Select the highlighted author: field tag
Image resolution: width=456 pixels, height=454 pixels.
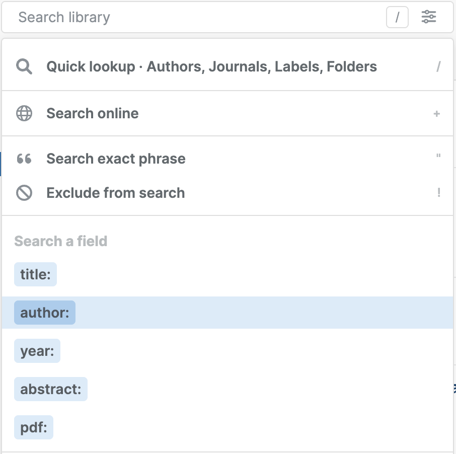click(x=45, y=313)
